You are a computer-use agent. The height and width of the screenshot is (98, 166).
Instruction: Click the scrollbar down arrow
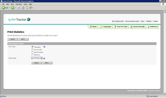click(165, 94)
